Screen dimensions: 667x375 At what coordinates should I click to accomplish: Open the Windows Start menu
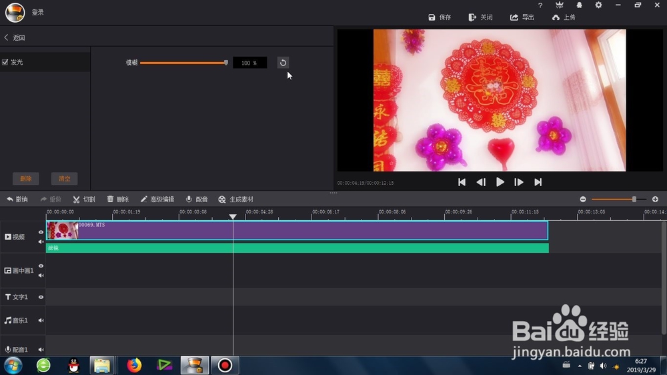pos(13,366)
